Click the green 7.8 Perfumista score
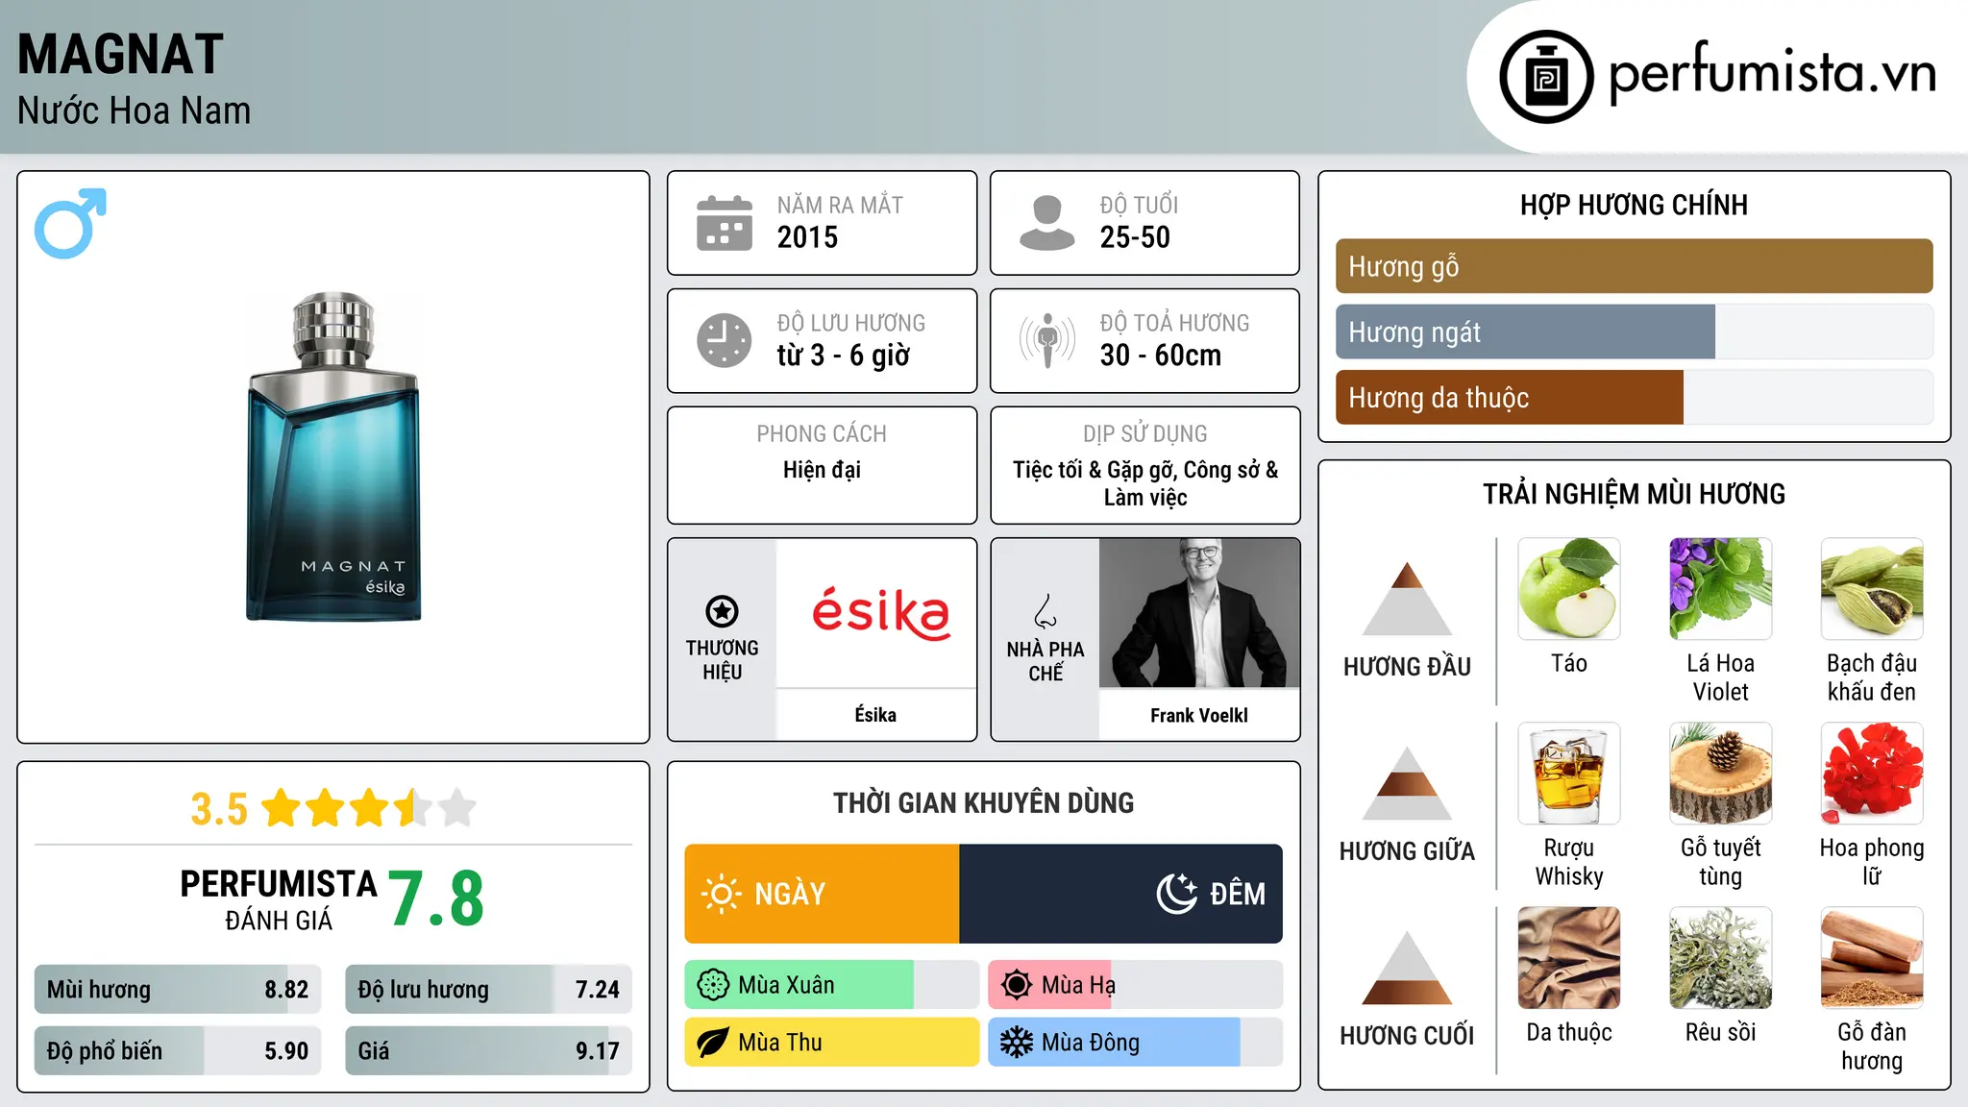 coord(436,898)
